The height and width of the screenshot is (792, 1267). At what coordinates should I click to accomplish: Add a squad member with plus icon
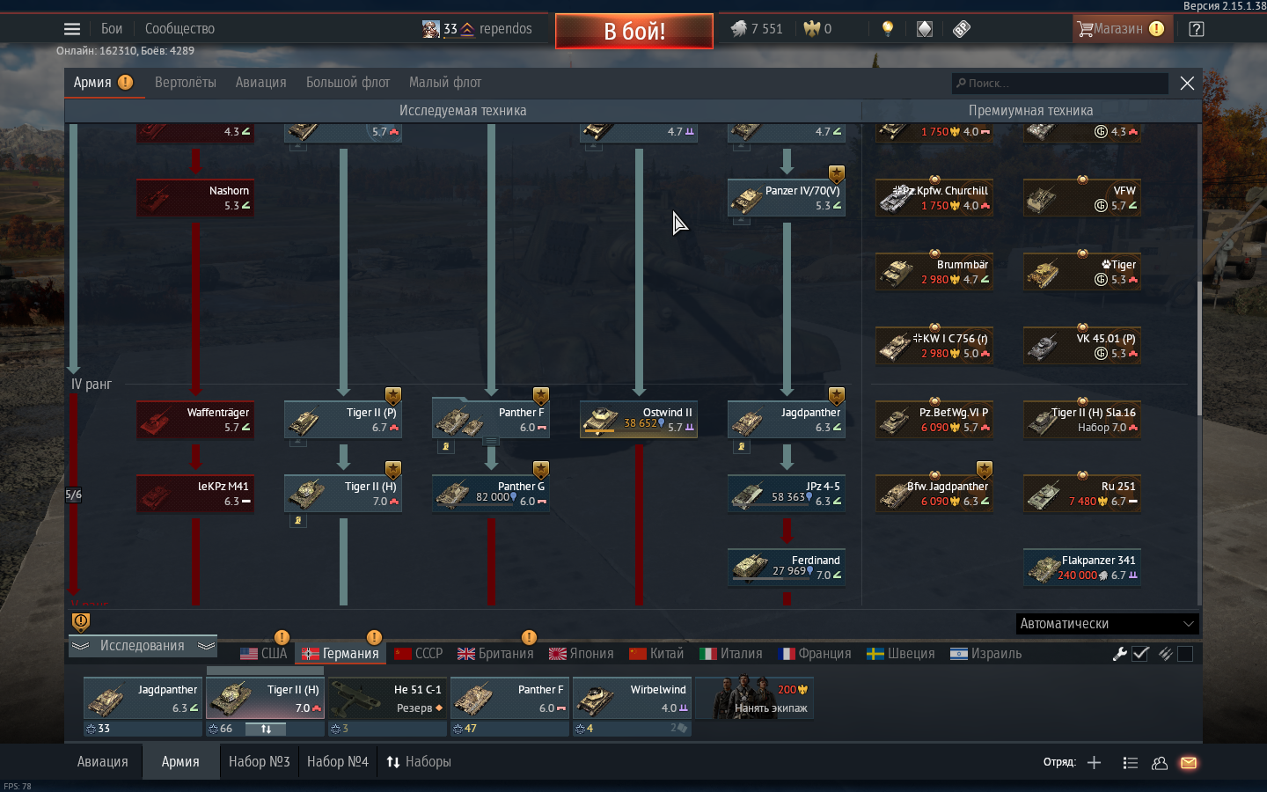(1094, 763)
